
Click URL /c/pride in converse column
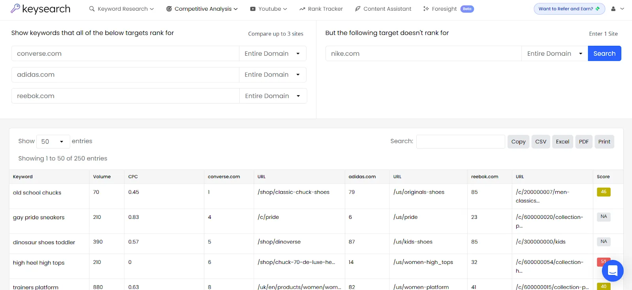268,217
